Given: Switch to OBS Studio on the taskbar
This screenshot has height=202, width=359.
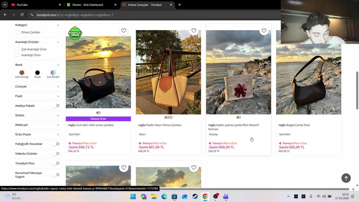Looking at the screenshot, I should pyautogui.click(x=215, y=196).
